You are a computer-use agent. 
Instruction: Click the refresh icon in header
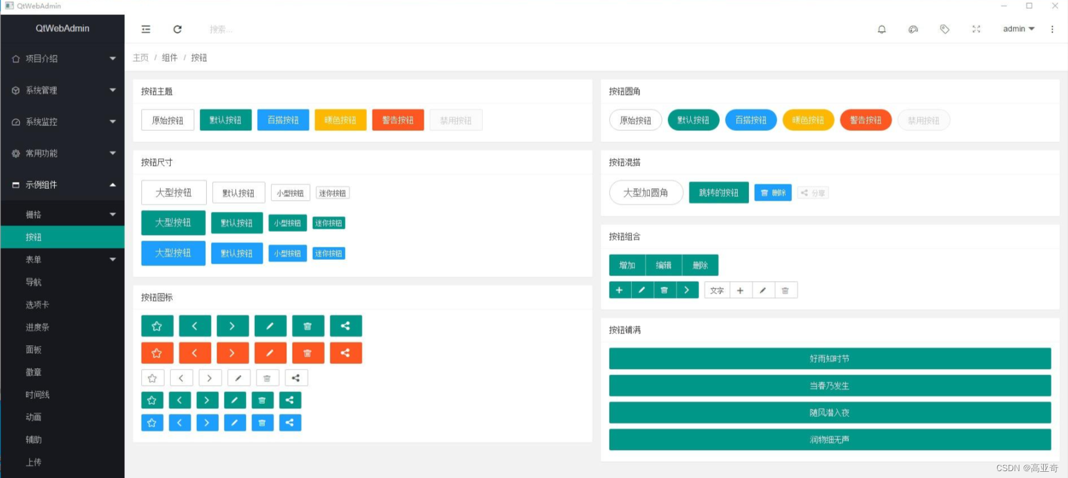pyautogui.click(x=178, y=29)
